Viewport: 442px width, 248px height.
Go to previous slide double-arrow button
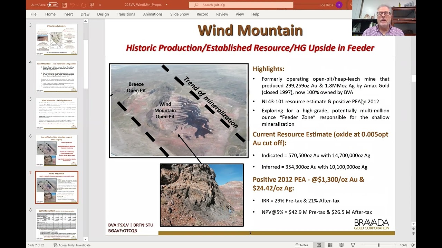[x=413, y=229]
